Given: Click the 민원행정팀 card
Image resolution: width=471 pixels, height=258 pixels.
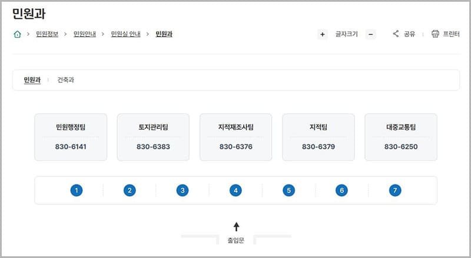Looking at the screenshot, I should pos(71,137).
